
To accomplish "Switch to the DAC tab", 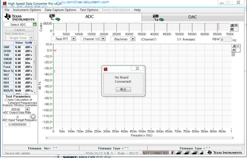I will (x=193, y=17).
